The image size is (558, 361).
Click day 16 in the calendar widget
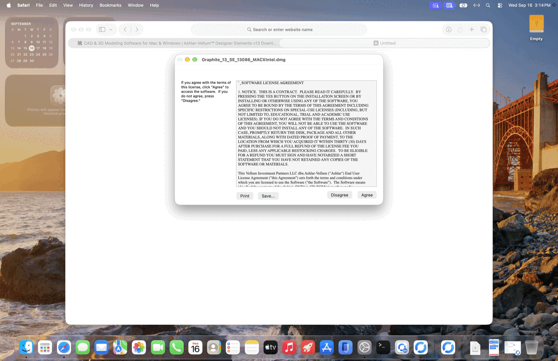31,48
